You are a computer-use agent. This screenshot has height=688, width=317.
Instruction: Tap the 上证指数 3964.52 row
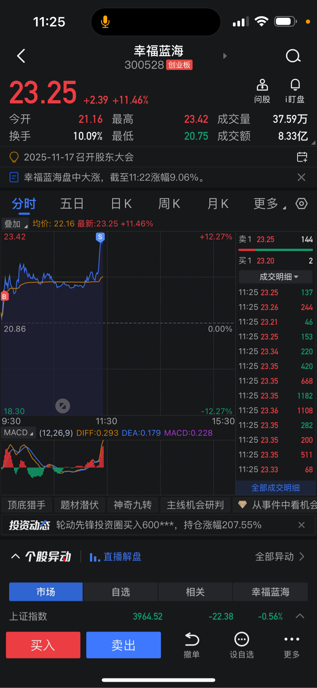[x=158, y=616]
